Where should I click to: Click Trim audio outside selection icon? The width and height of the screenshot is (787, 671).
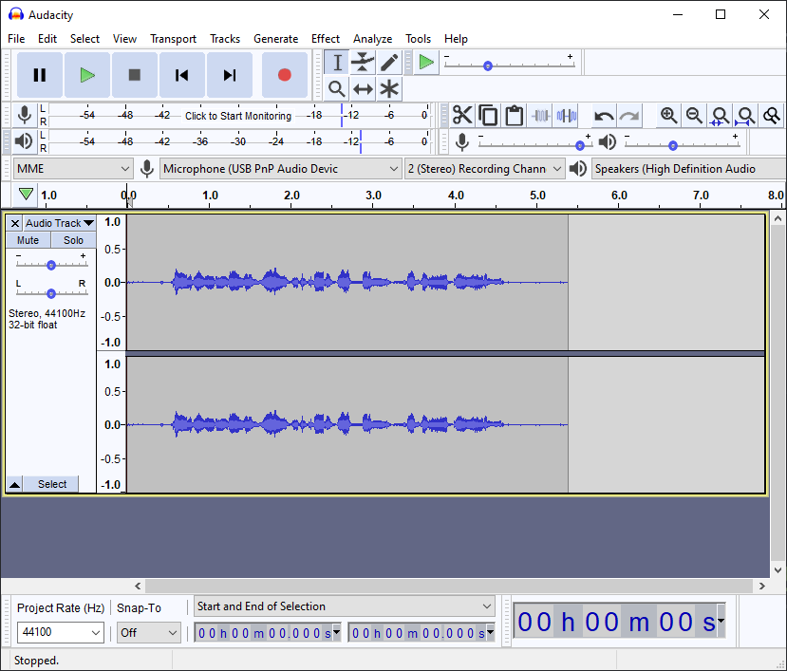[x=540, y=116]
